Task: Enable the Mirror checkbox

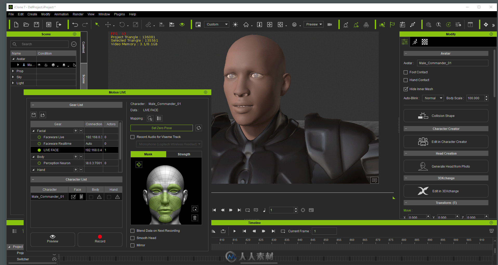Action: tap(133, 245)
